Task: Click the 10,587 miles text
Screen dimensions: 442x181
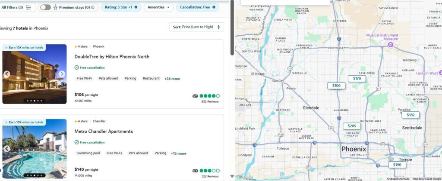Action: pyautogui.click(x=83, y=101)
